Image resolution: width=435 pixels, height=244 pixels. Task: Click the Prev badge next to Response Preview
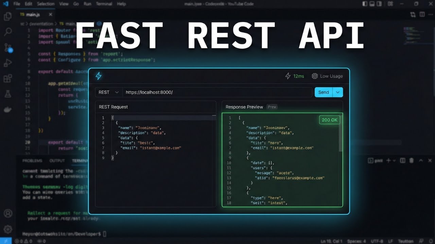click(272, 107)
